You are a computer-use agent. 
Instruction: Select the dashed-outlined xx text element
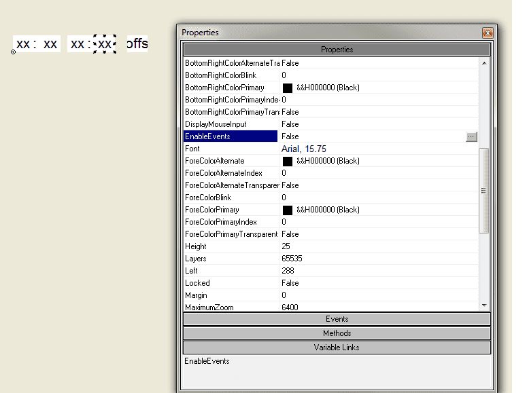pyautogui.click(x=105, y=44)
